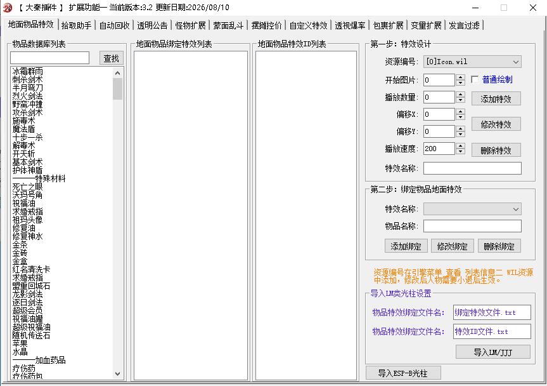Open the 透视爆率 tab
Screen dimensions: 547x386
point(350,25)
